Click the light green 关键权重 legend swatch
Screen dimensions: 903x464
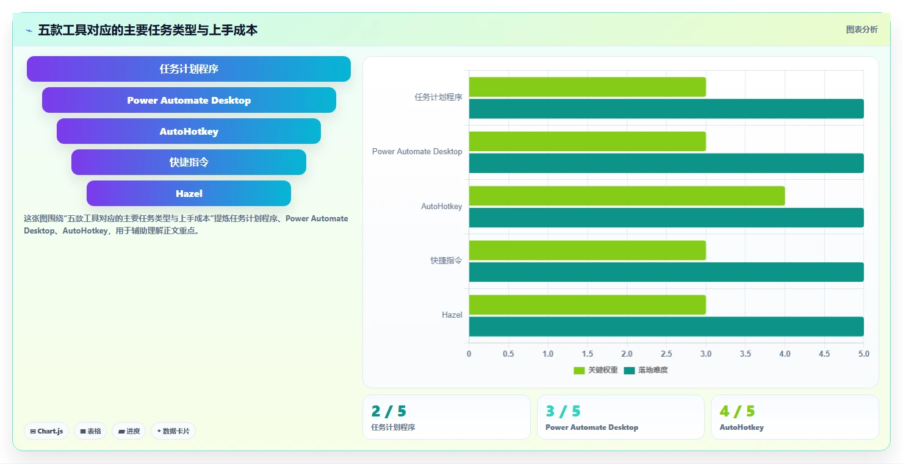[579, 370]
